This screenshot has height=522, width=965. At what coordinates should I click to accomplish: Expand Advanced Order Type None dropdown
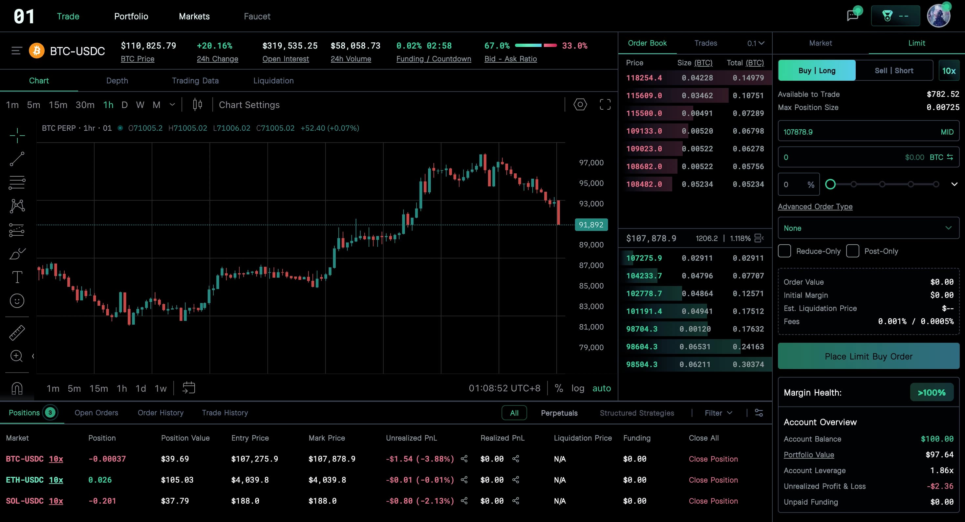coord(868,228)
